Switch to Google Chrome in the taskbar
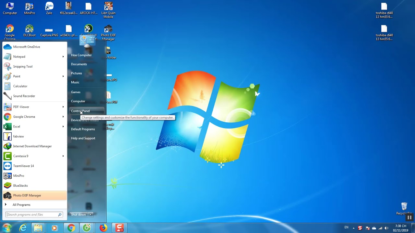The height and width of the screenshot is (233, 415). point(71,228)
